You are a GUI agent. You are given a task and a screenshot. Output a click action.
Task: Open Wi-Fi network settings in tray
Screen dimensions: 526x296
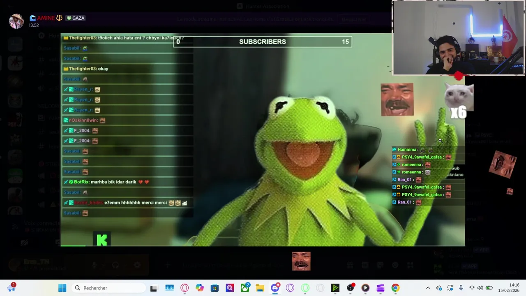tap(472, 288)
